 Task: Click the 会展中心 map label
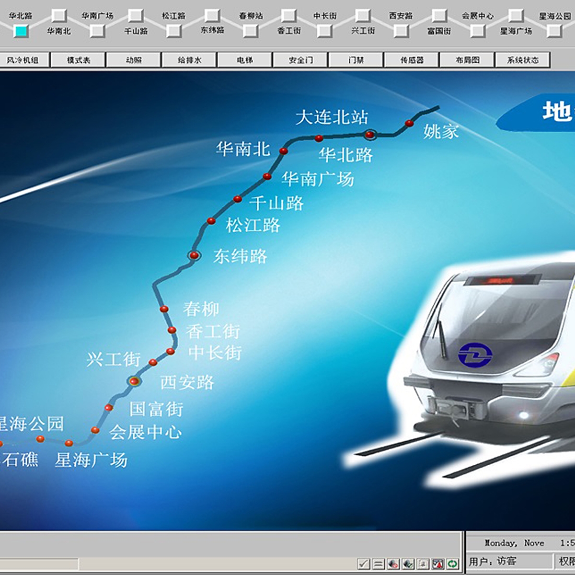click(146, 432)
